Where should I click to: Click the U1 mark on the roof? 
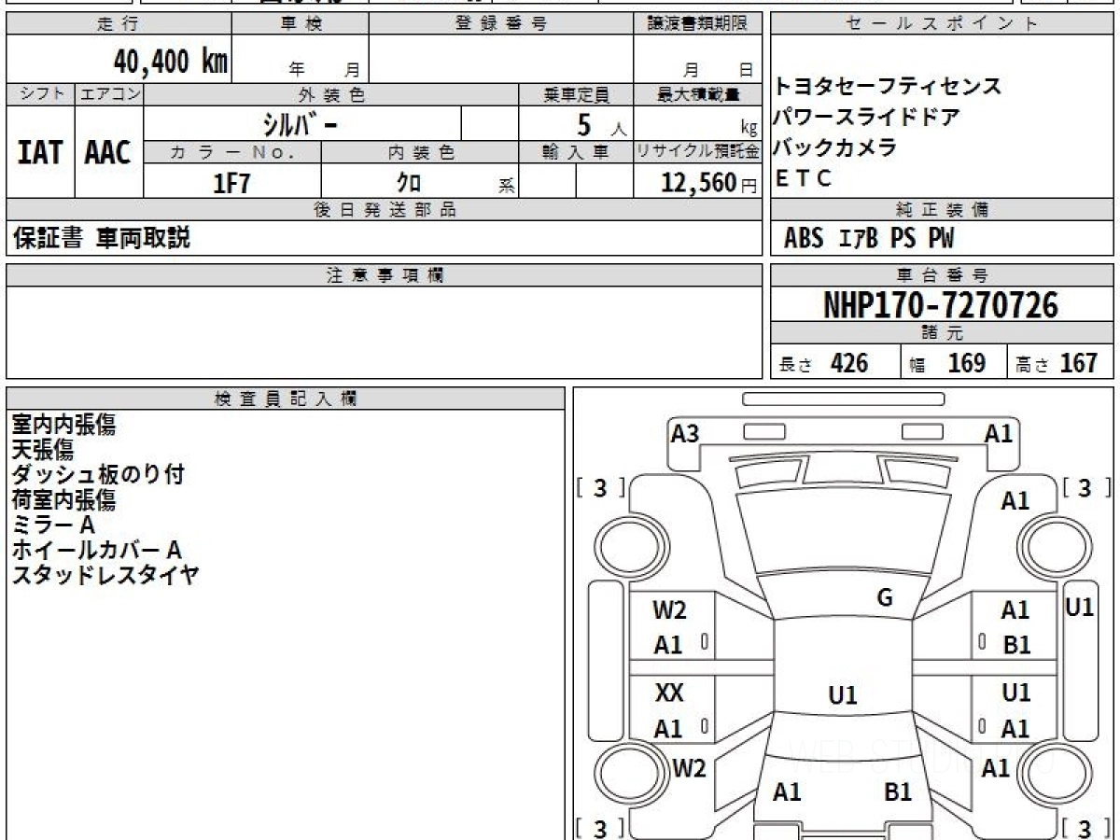(x=843, y=695)
